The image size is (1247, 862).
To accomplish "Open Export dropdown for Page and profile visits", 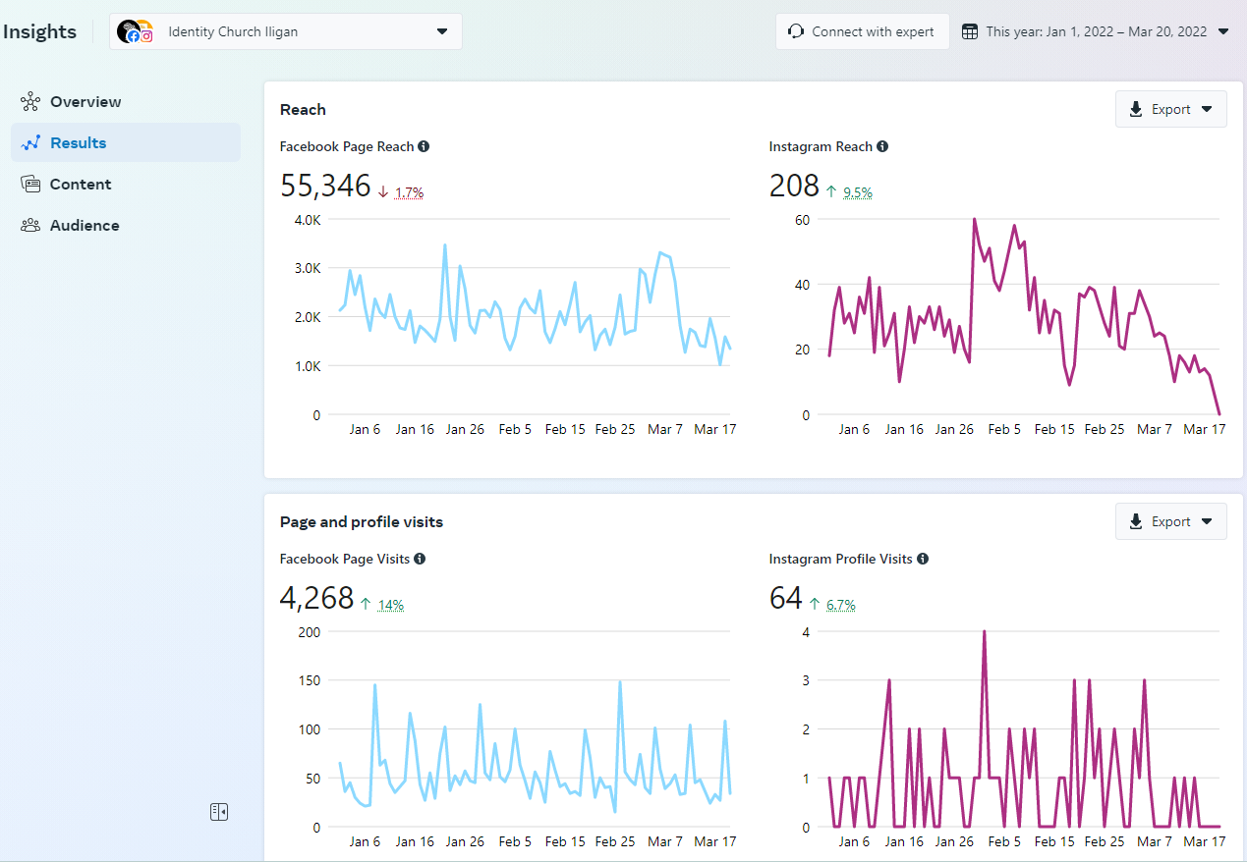I will point(1170,521).
